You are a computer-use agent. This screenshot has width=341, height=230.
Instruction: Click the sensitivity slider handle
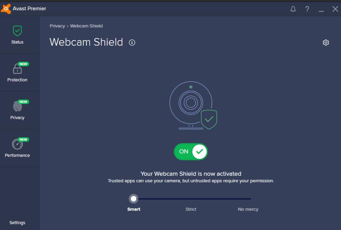pyautogui.click(x=134, y=199)
